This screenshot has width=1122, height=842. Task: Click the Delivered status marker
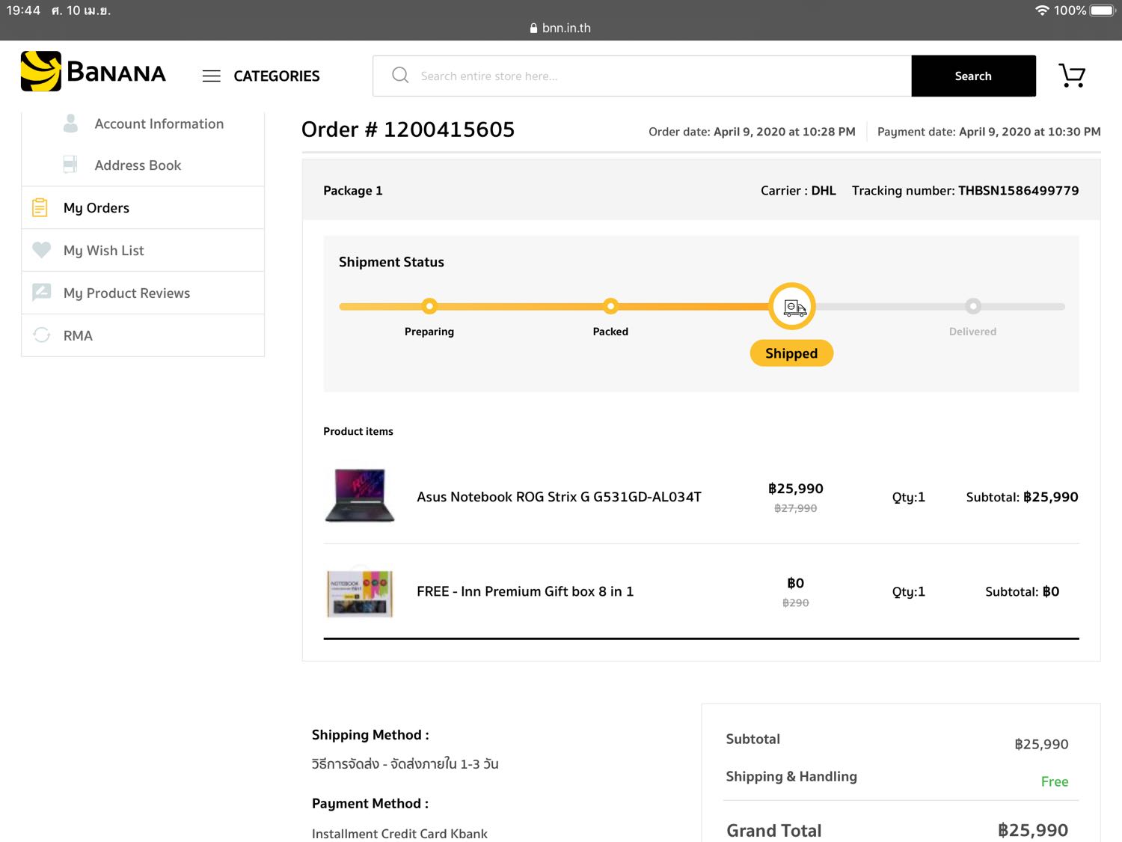(973, 306)
